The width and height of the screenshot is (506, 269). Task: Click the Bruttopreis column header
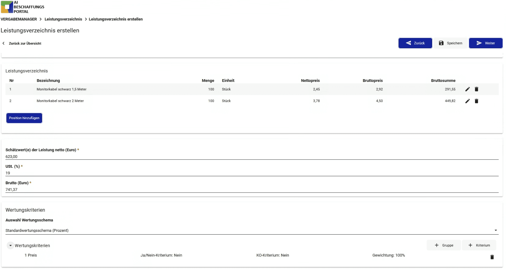tap(372, 81)
